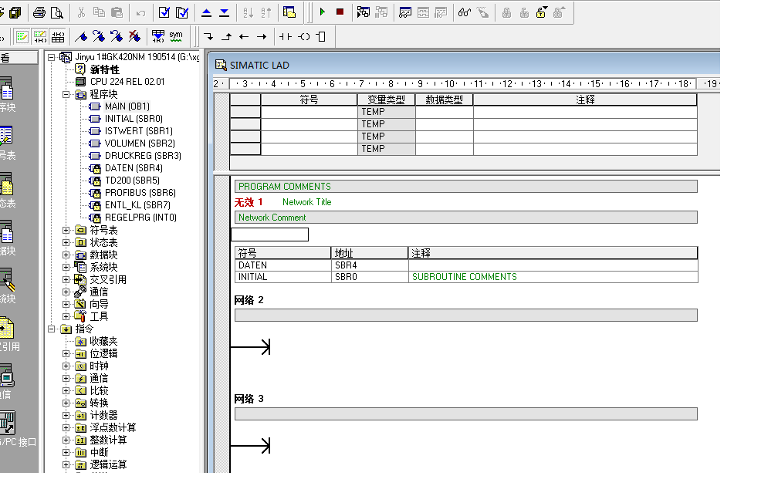Click the red Stop PLC button
This screenshot has height=486, width=778.
pyautogui.click(x=340, y=12)
